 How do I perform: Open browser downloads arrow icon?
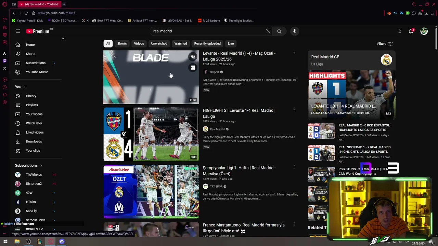426,13
